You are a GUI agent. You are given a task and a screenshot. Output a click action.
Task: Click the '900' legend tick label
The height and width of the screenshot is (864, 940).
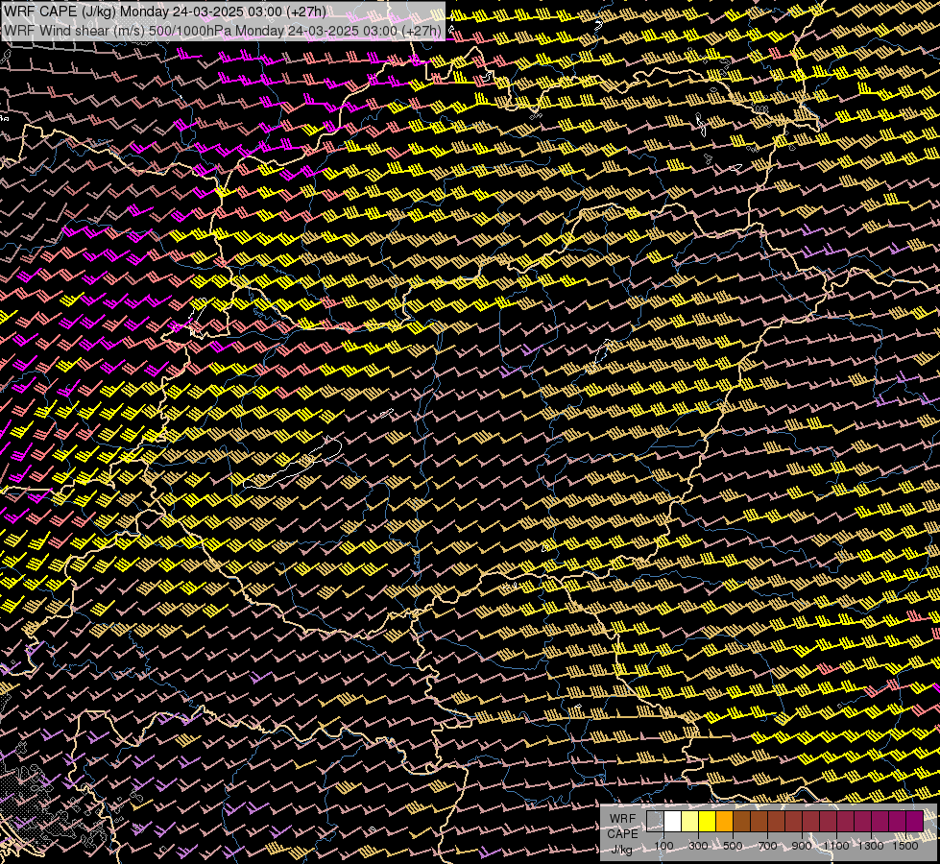(x=802, y=846)
